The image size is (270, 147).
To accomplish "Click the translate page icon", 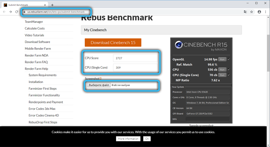I will [x=245, y=12].
